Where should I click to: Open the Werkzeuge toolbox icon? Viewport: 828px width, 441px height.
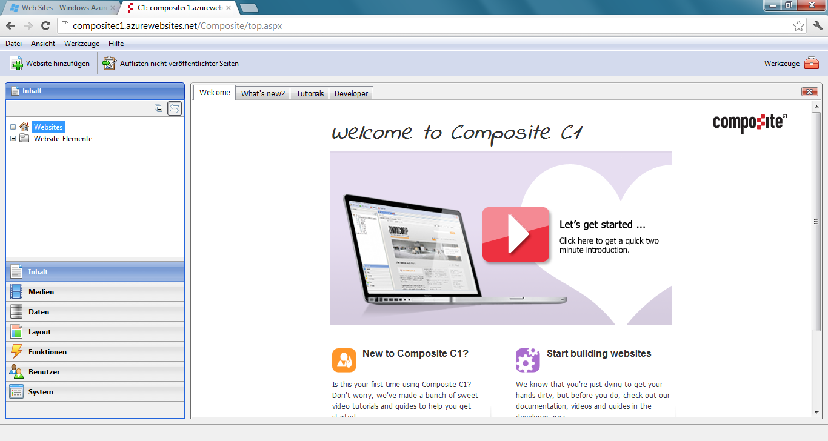(x=811, y=64)
